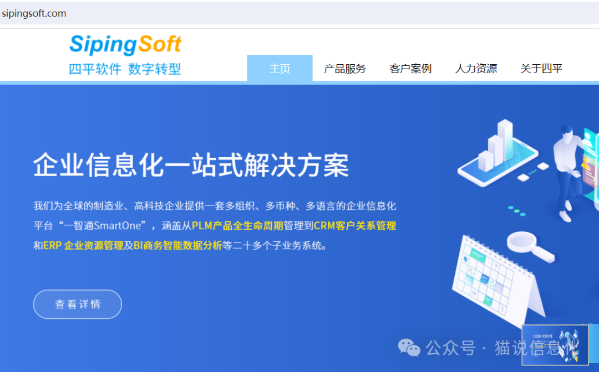Click the magnifying glass illustration
Image resolution: width=599 pixels, height=372 pixels.
pyautogui.click(x=531, y=246)
